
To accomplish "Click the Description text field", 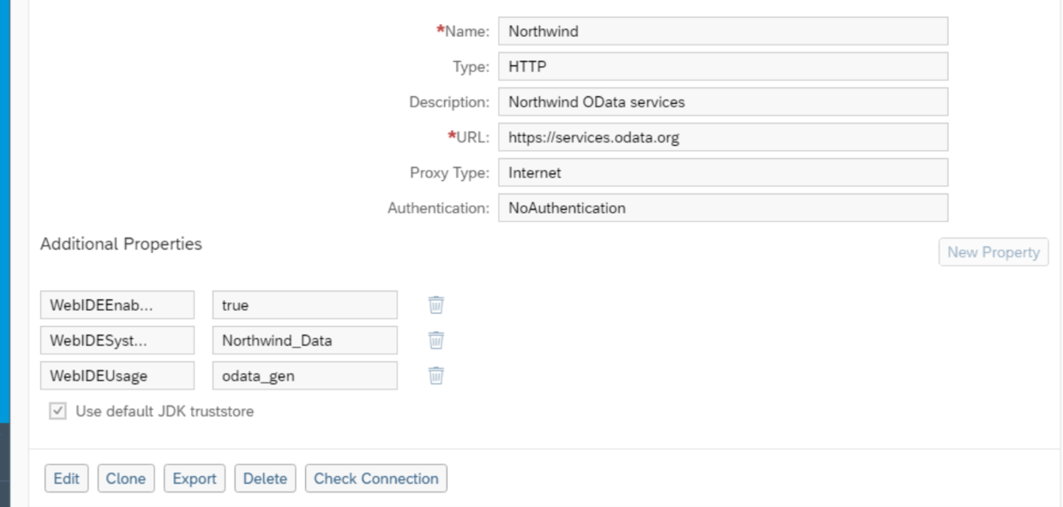I will pyautogui.click(x=723, y=102).
